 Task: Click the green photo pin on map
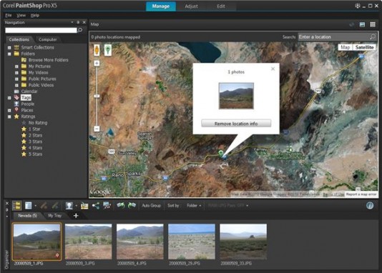click(x=221, y=153)
